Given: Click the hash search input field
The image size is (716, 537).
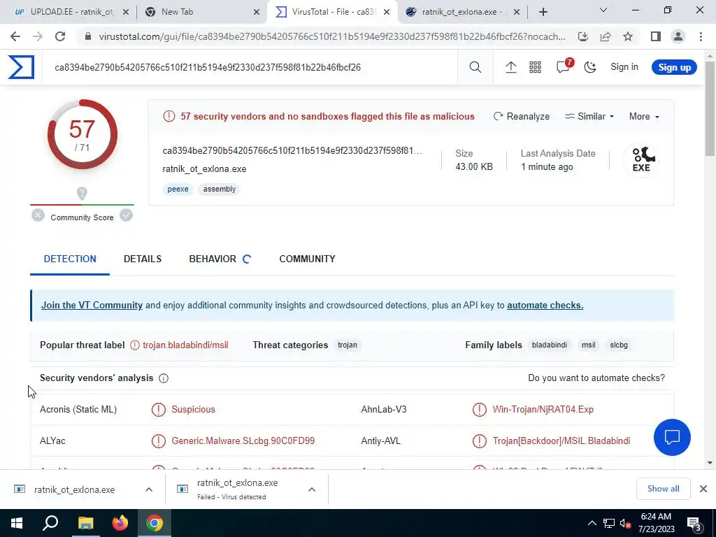Looking at the screenshot, I should click(250, 68).
